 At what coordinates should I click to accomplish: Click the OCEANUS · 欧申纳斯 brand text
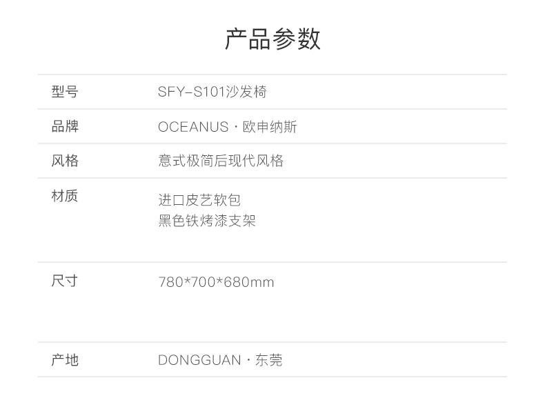point(228,127)
